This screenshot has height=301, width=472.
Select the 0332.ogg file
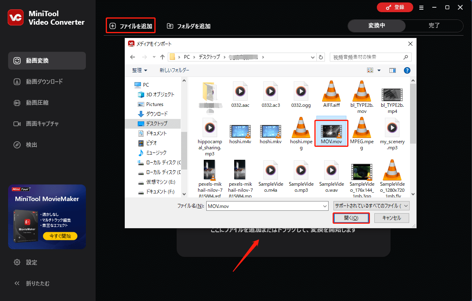pyautogui.click(x=301, y=95)
